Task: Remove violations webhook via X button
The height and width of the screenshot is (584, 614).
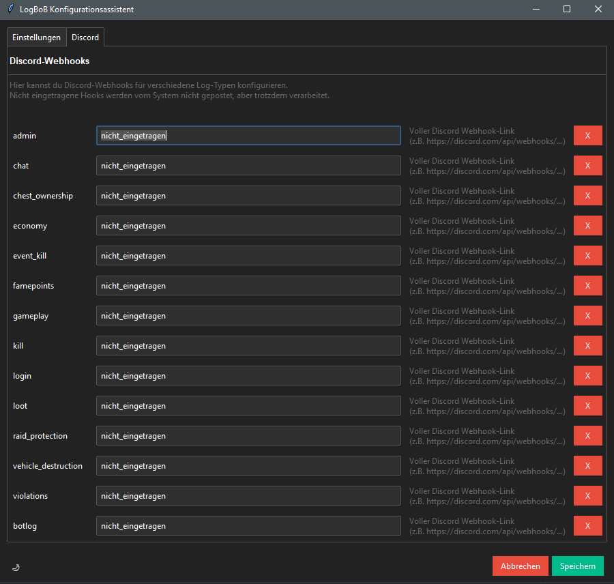Action: pos(588,496)
